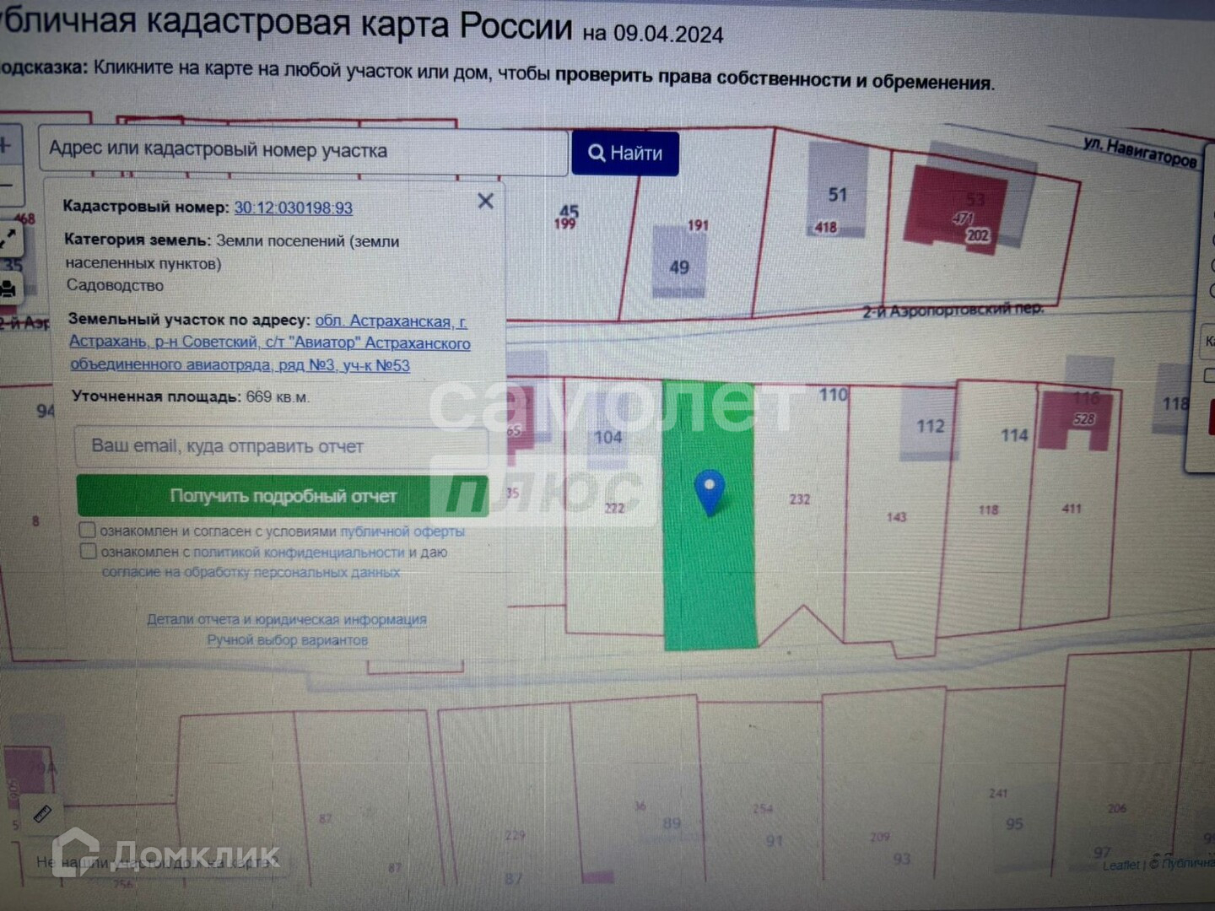This screenshot has width=1215, height=911.
Task: Select building 51 on the map
Action: point(837,190)
